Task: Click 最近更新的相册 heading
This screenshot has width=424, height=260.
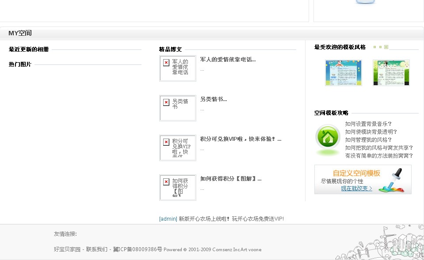Action: 29,49
